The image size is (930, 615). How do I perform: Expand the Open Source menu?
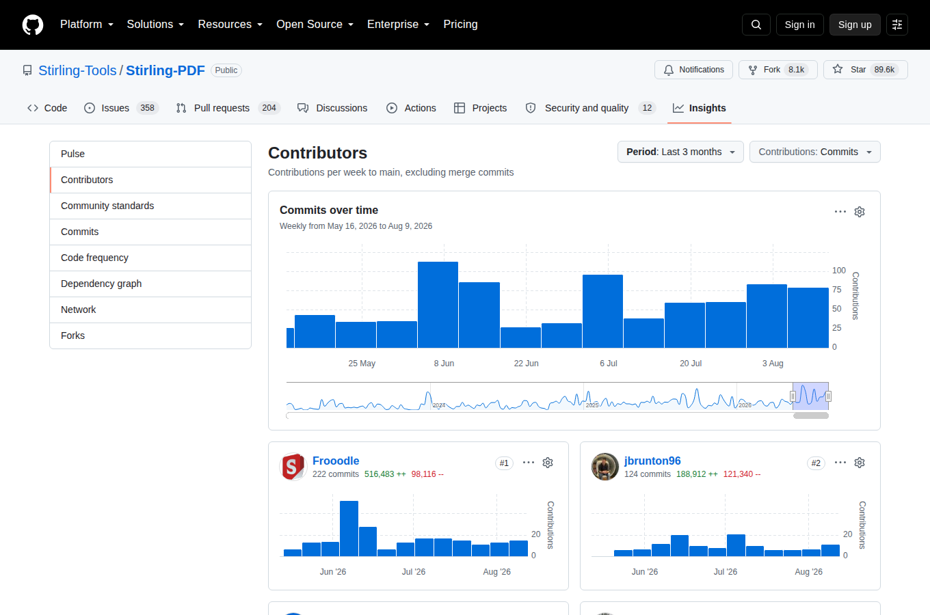(315, 25)
